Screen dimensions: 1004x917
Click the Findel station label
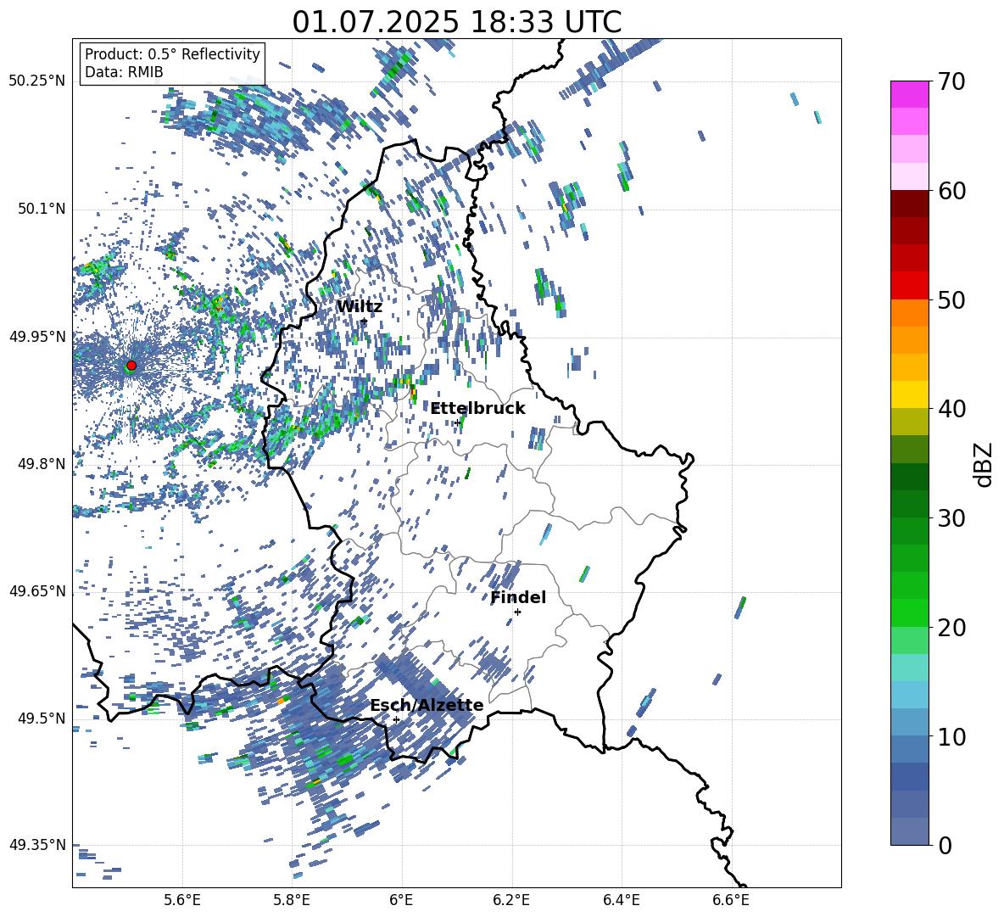pos(518,597)
